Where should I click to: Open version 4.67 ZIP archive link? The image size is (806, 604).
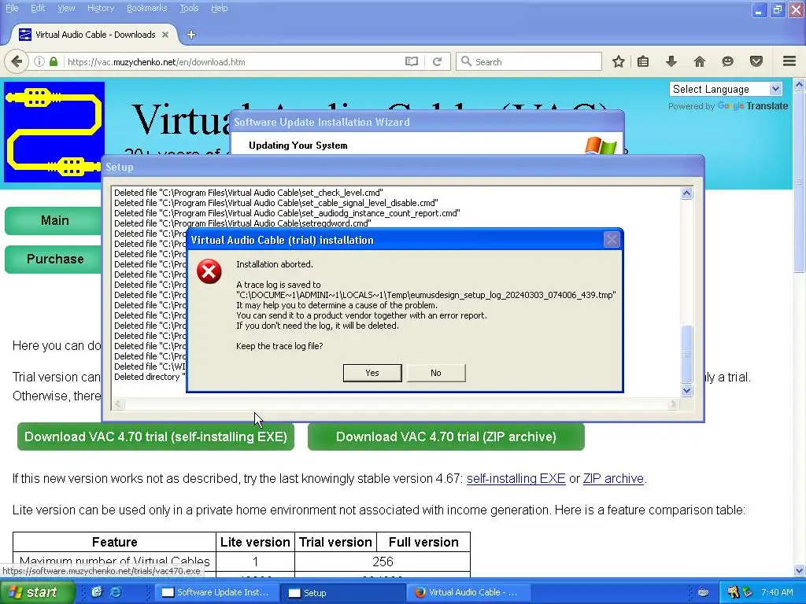(x=613, y=479)
